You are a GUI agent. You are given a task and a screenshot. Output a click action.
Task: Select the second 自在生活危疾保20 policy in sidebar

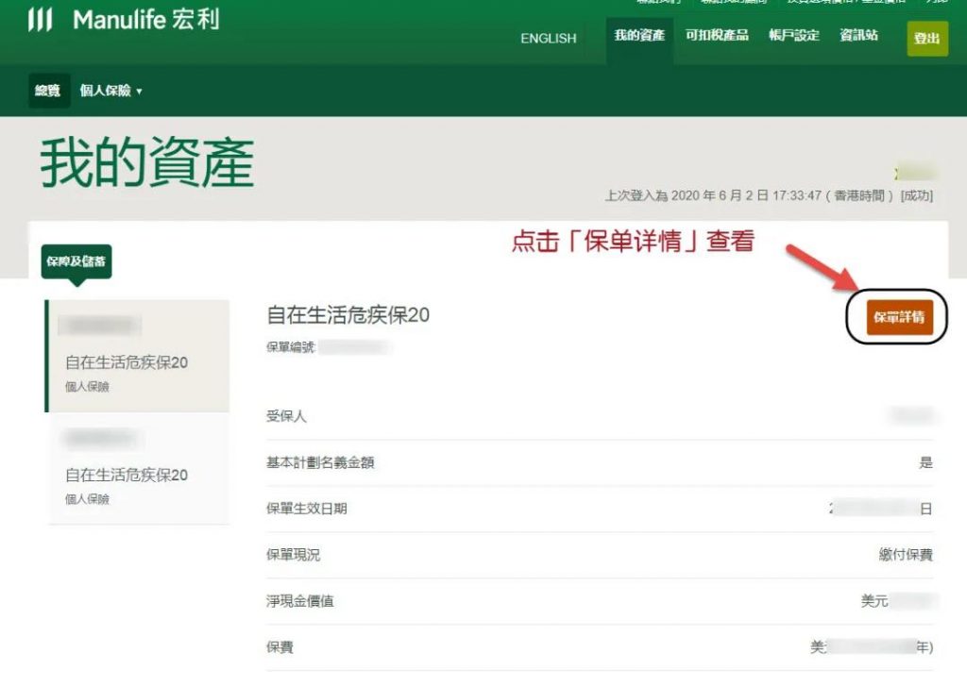(138, 469)
